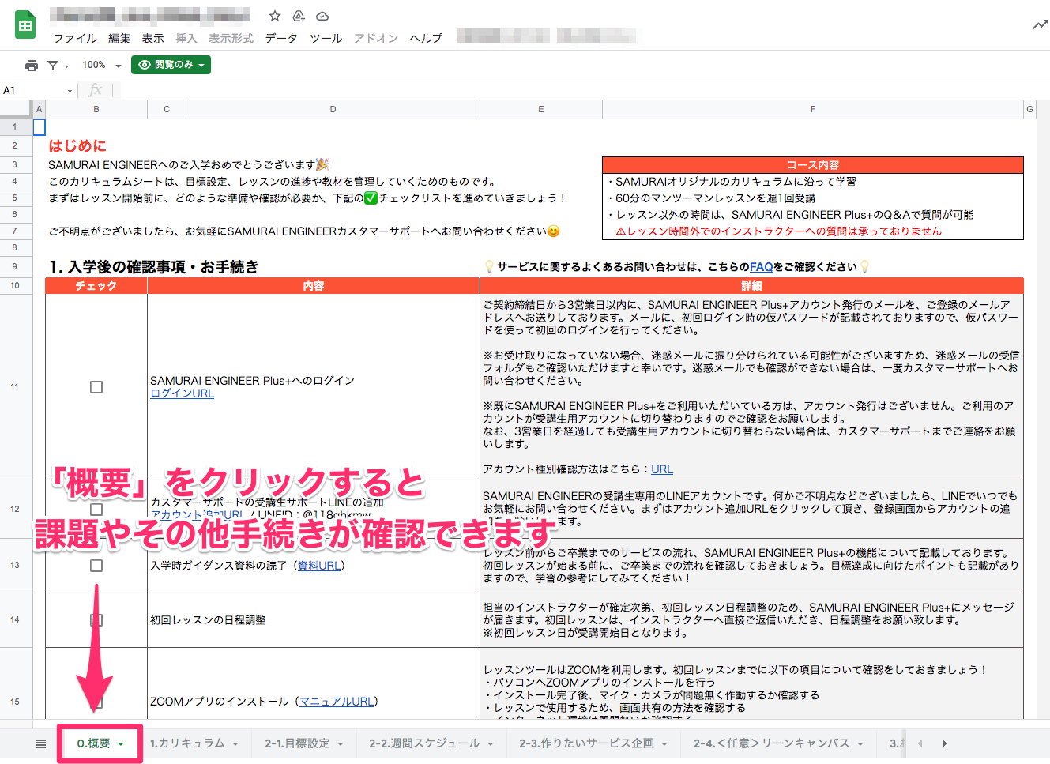This screenshot has height=764, width=1050.
Task: Star this spreadsheet
Action: coord(274,14)
